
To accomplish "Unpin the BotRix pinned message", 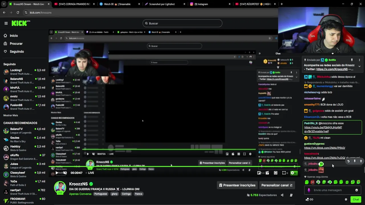I will (352, 60).
